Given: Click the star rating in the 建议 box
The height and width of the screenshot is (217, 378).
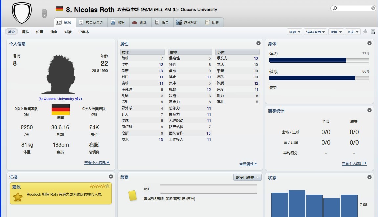Looking at the screenshot, I should tap(99, 186).
